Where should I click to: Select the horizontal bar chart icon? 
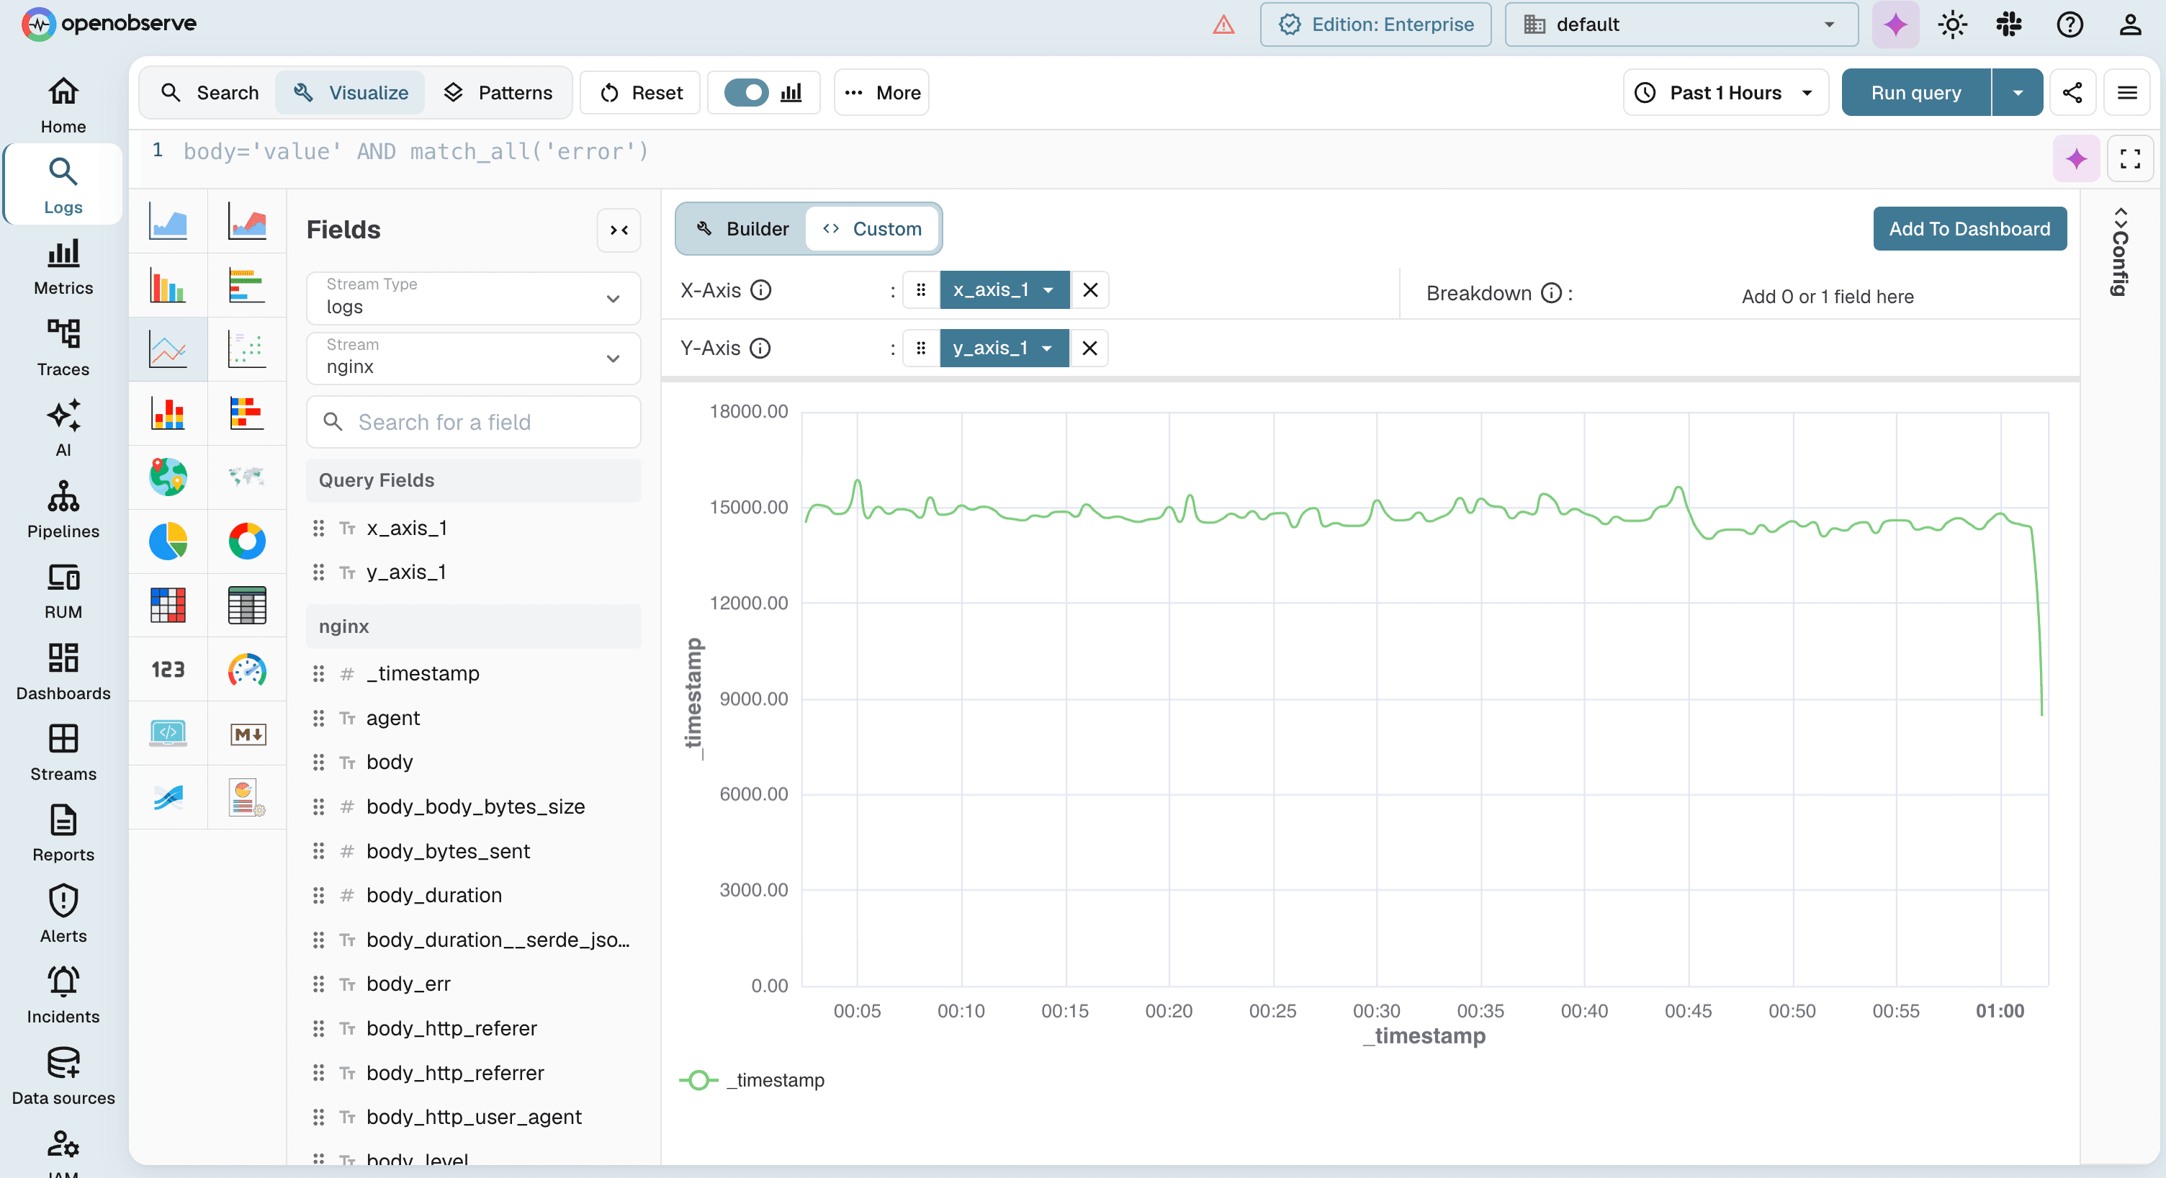click(x=246, y=286)
